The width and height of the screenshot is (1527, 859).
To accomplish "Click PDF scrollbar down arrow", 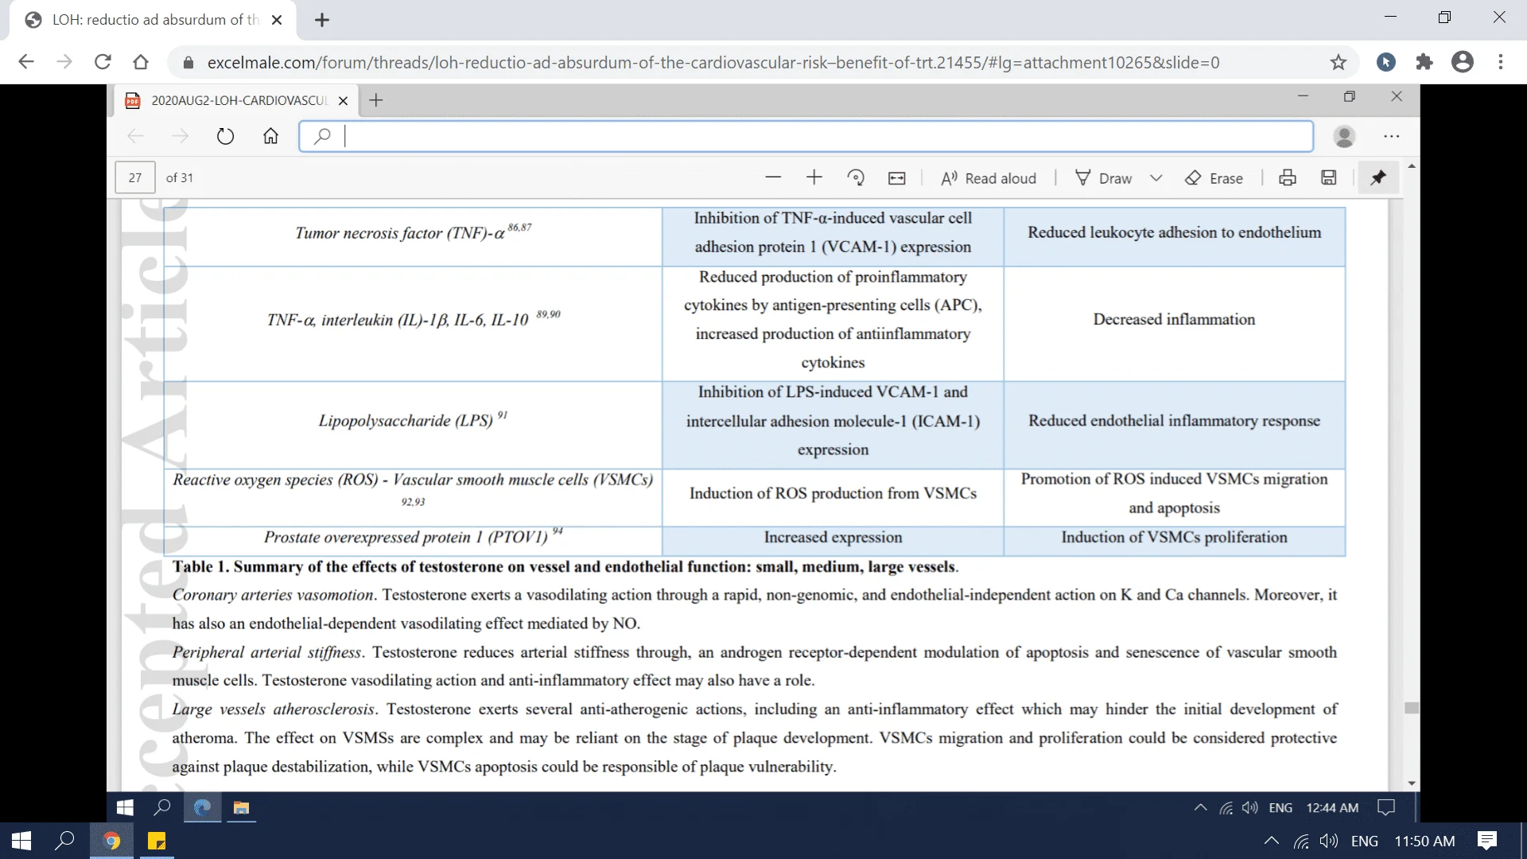I will pyautogui.click(x=1412, y=783).
